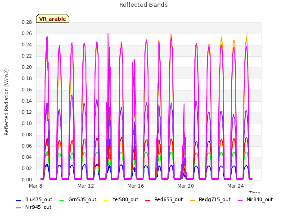Click the 0.28 y-axis tick label
This screenshot has width=288, height=216.
[x=27, y=22]
